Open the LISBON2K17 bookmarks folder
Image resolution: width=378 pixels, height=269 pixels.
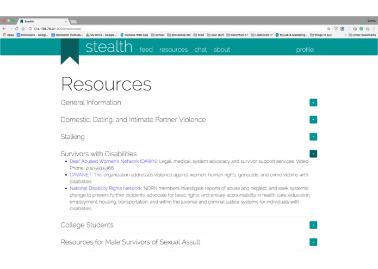tap(262, 35)
